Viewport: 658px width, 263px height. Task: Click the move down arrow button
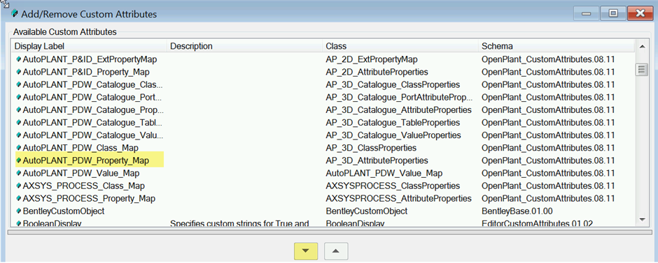click(x=305, y=251)
